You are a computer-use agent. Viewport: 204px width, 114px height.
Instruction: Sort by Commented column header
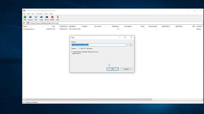pyautogui.click(x=152, y=26)
